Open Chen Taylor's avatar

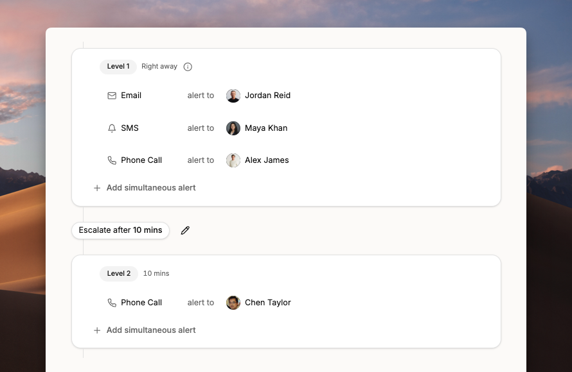tap(233, 303)
